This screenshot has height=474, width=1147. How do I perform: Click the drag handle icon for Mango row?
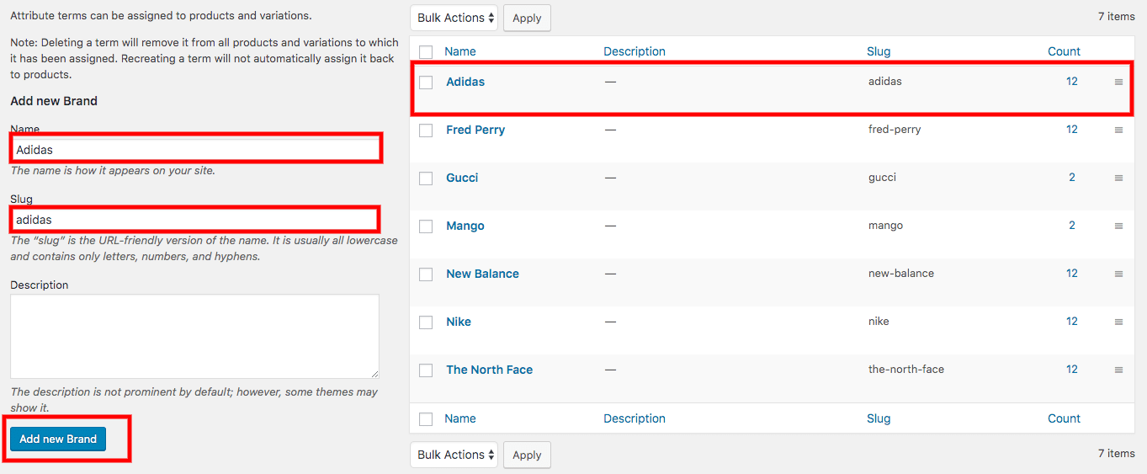pos(1118,226)
